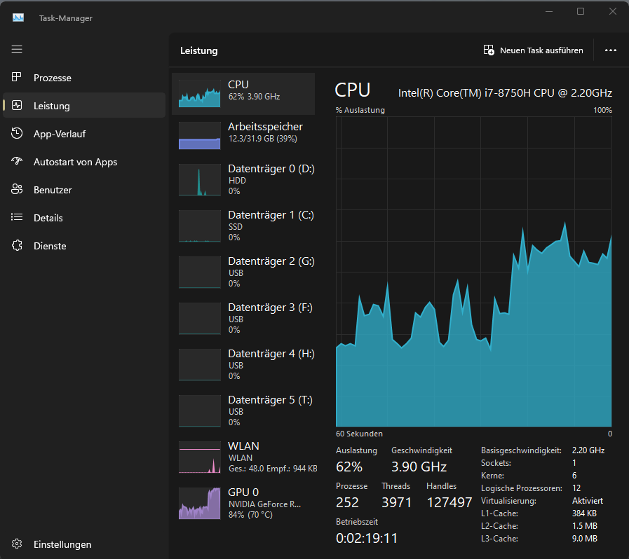Open the Benutzer users icon

18,190
